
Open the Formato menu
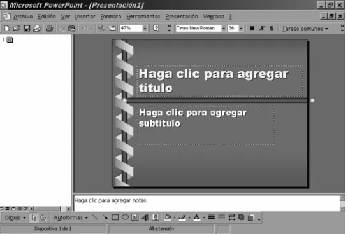(110, 17)
